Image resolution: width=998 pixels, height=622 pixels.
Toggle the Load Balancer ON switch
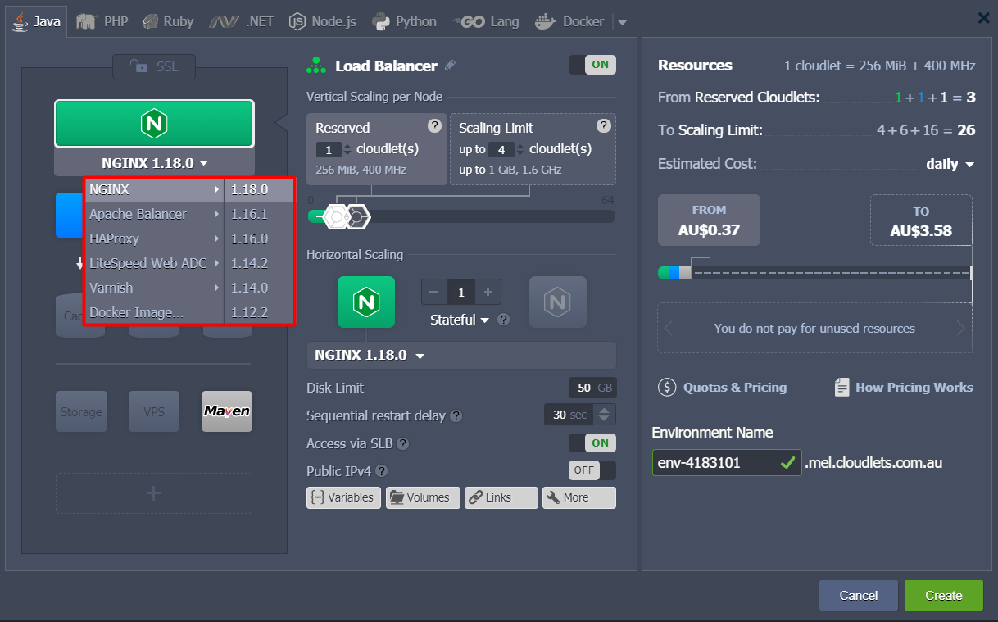click(x=592, y=65)
